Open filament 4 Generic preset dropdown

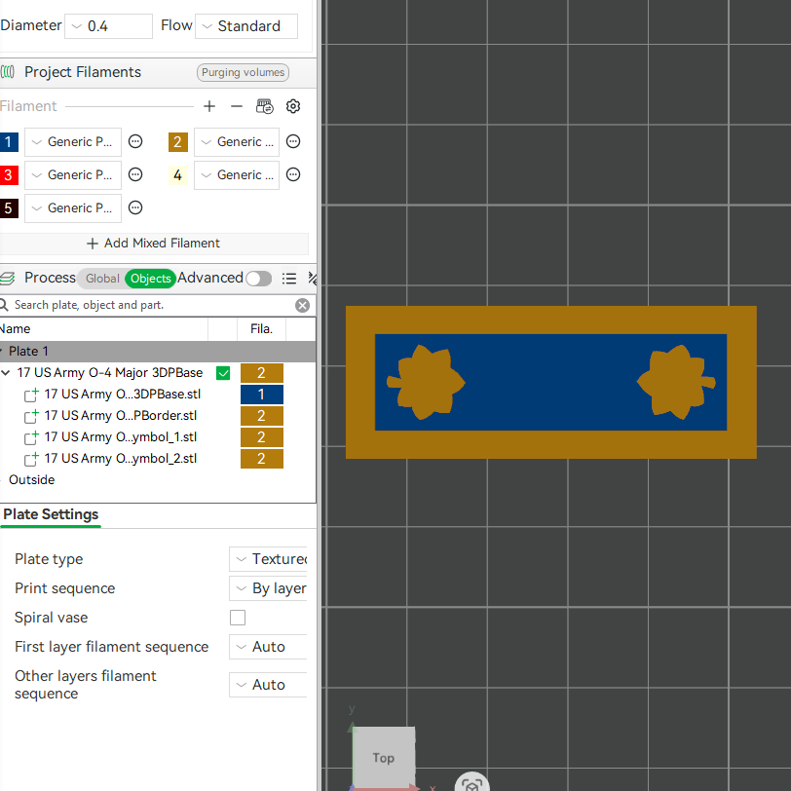coord(237,175)
